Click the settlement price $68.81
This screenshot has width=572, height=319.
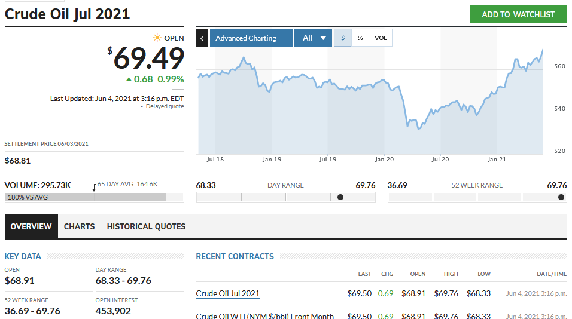point(17,161)
